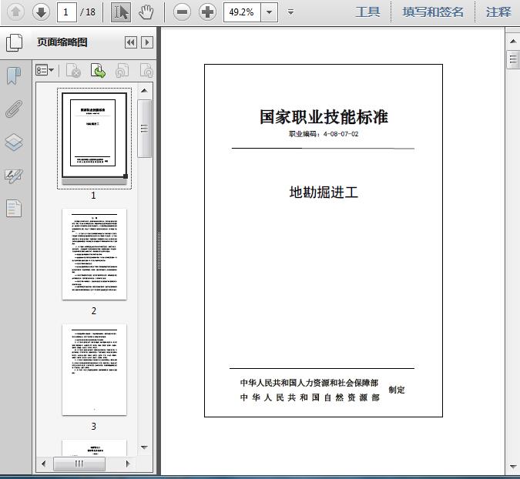
Task: Zoom out with the minus button
Action: [182, 12]
